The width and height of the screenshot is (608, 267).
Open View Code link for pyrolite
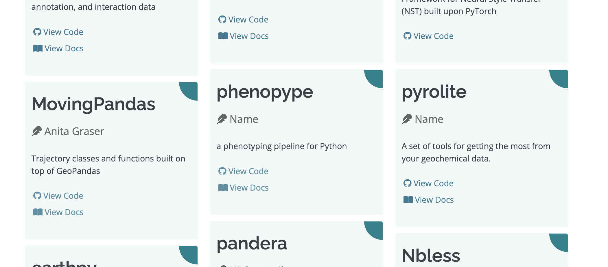[x=428, y=183]
